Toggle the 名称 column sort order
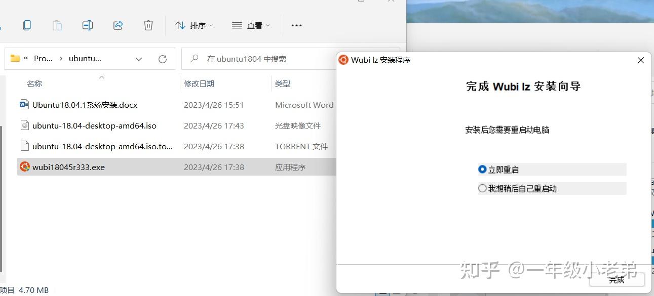Screen dimensions: 654x296 pos(34,83)
